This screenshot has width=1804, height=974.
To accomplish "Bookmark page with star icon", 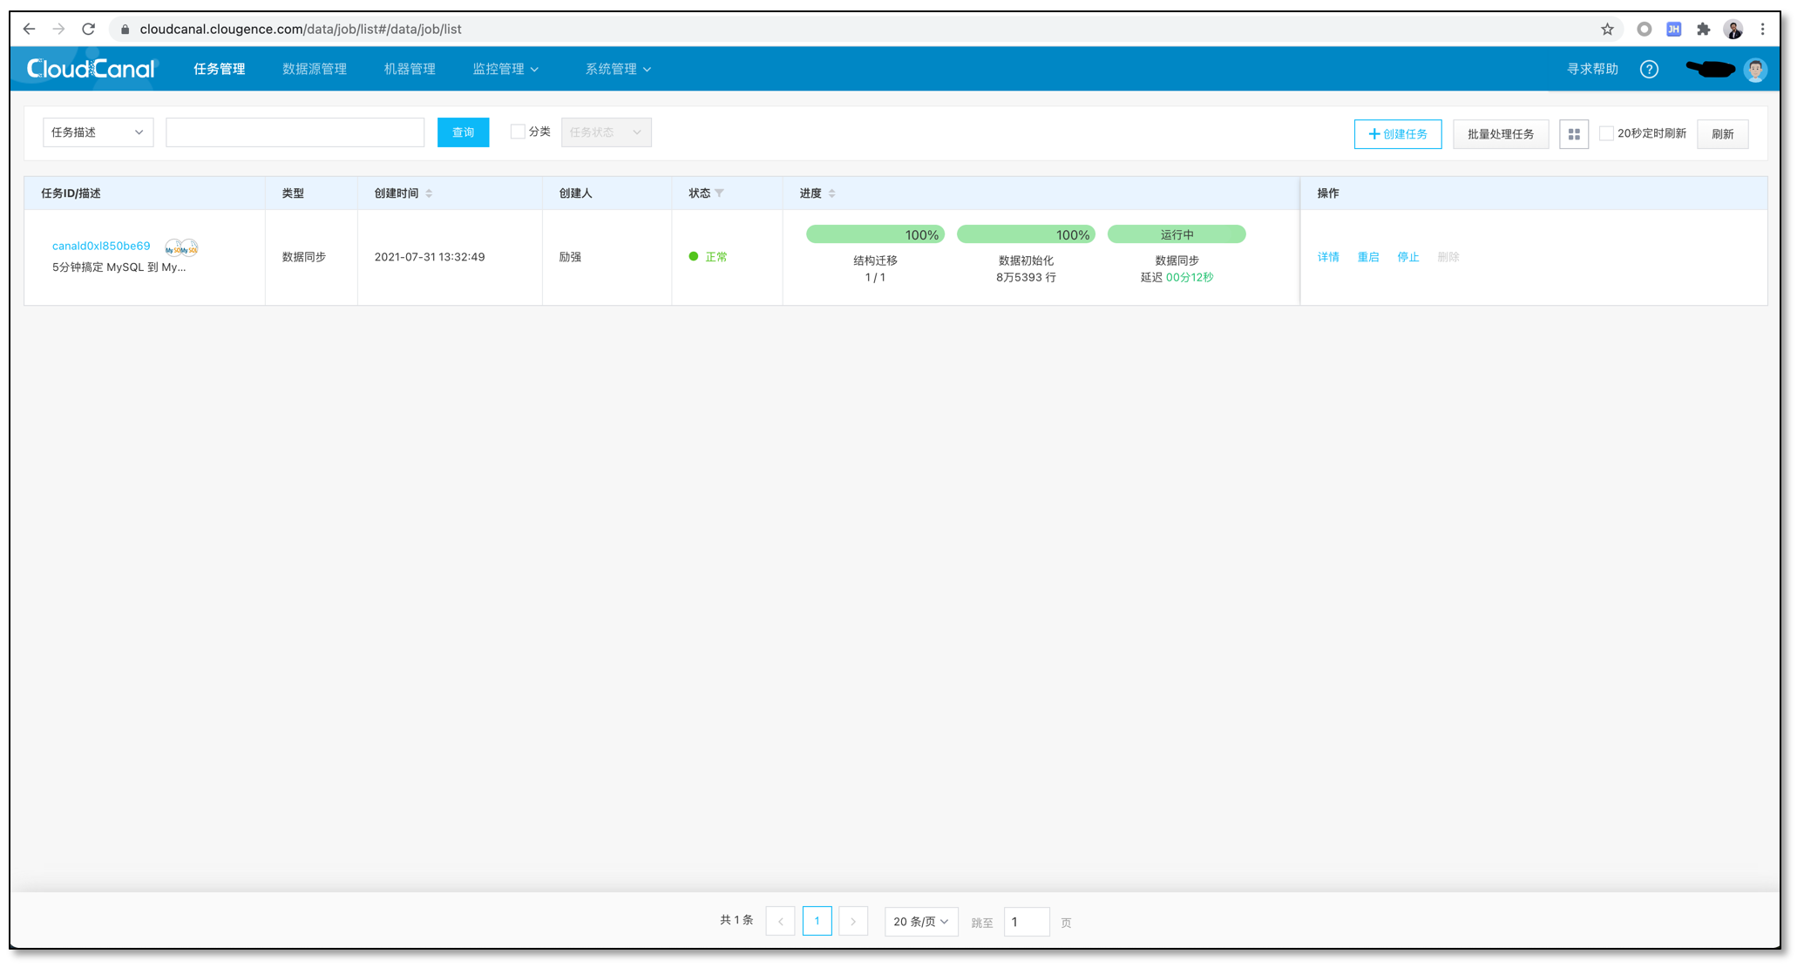I will (x=1607, y=30).
